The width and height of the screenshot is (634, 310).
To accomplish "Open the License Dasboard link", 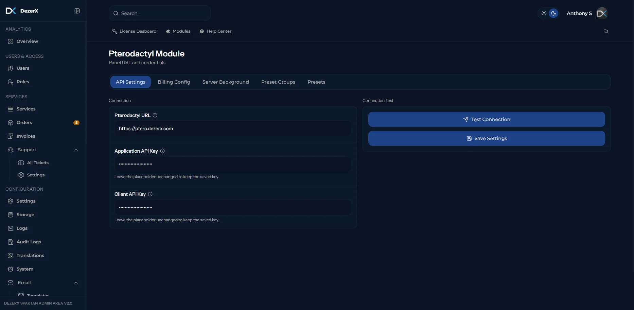I will 138,31.
